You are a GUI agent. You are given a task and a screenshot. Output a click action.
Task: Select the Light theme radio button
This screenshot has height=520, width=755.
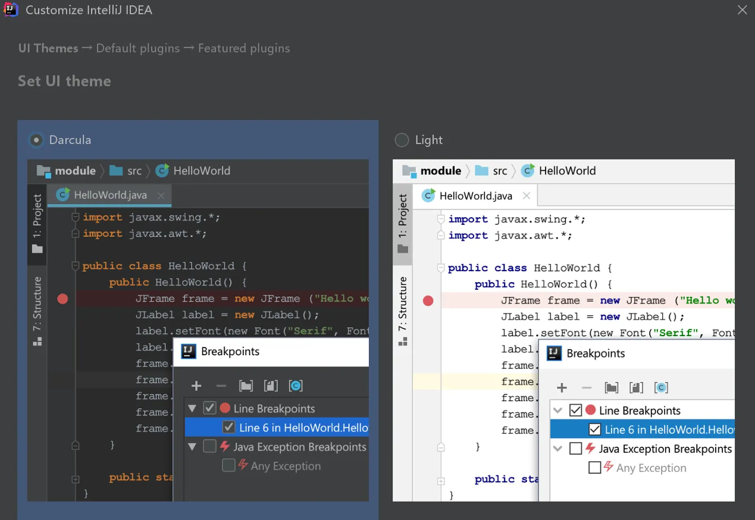[402, 140]
